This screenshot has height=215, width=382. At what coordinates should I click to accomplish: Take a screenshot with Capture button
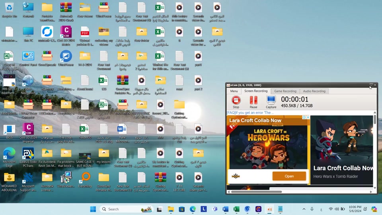pyautogui.click(x=271, y=102)
